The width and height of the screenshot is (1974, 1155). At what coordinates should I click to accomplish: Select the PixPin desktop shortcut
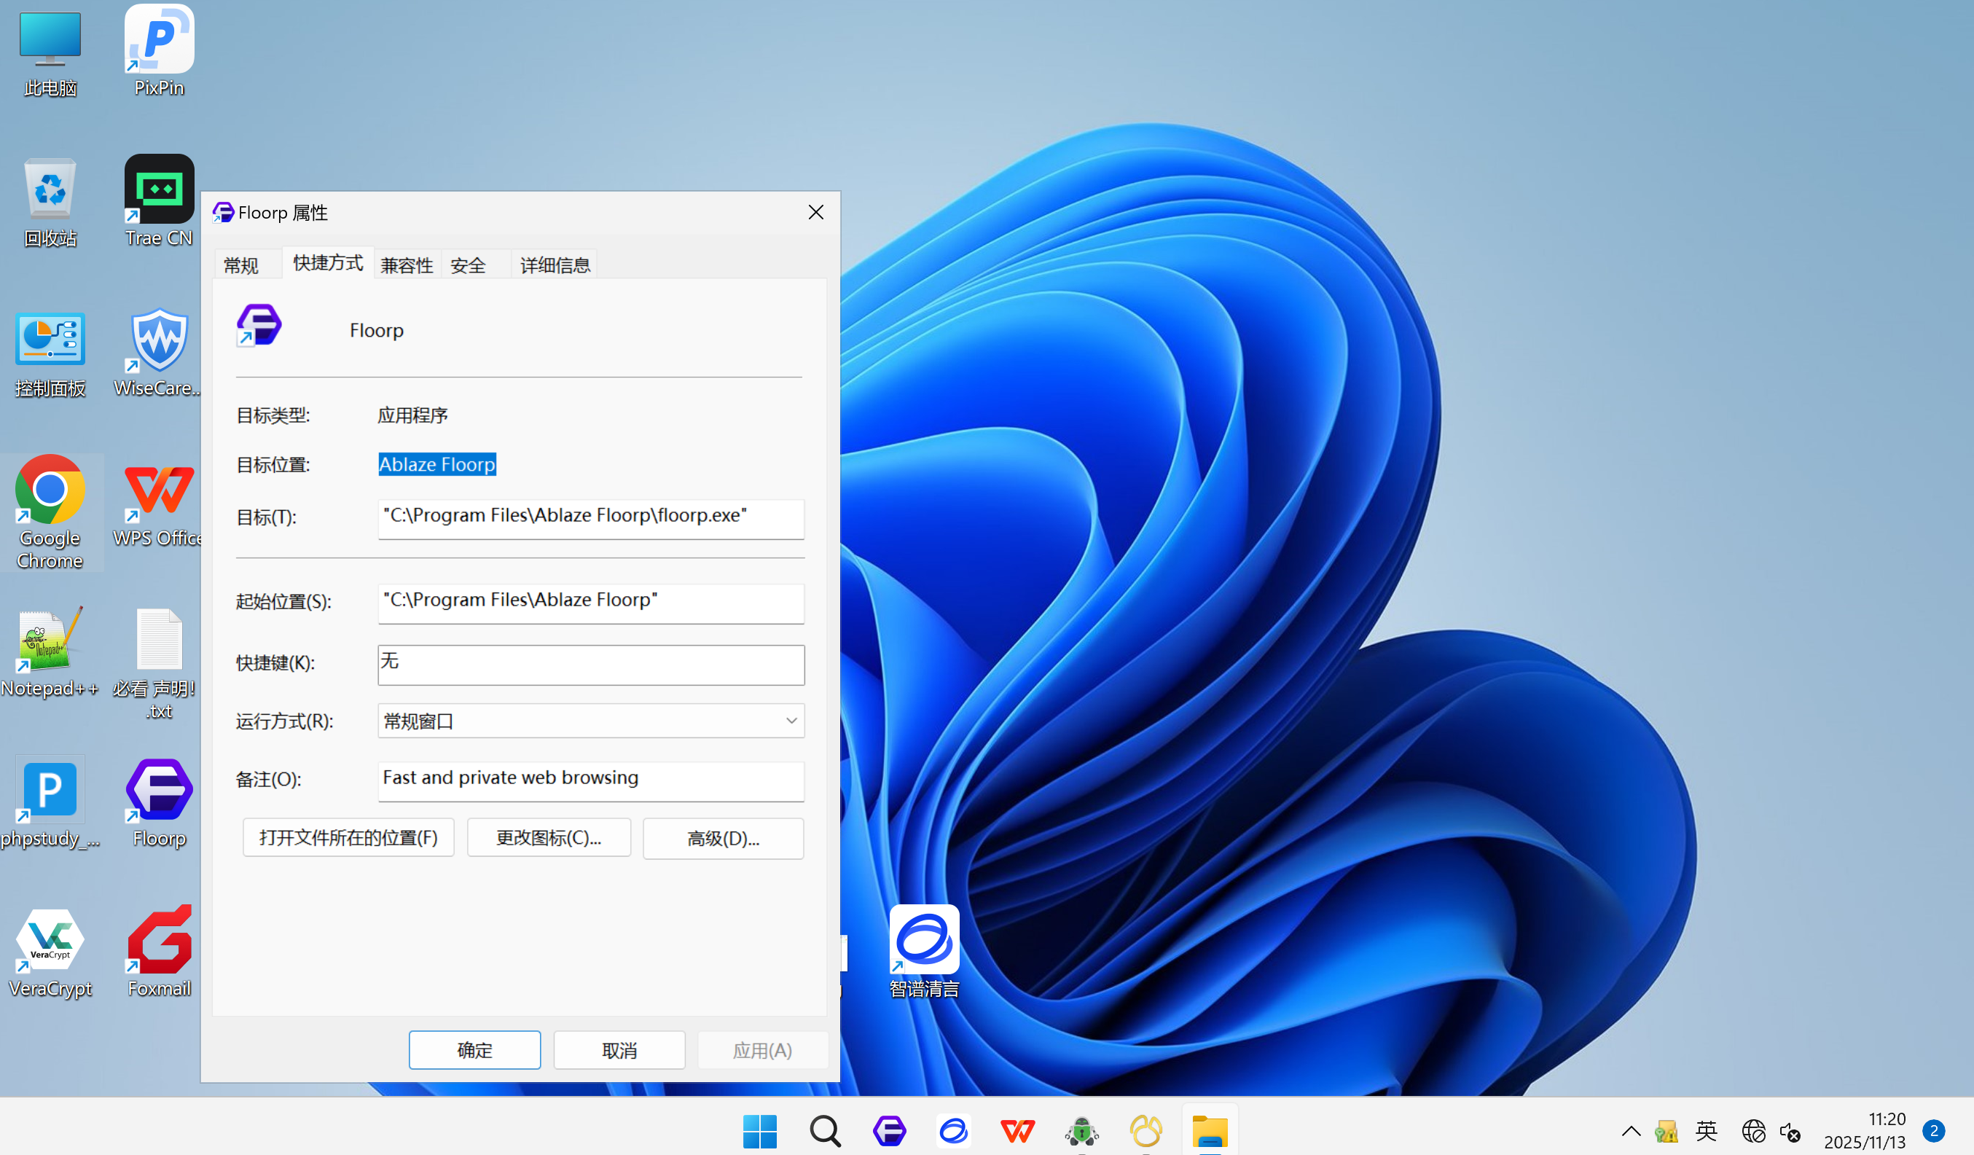[159, 39]
